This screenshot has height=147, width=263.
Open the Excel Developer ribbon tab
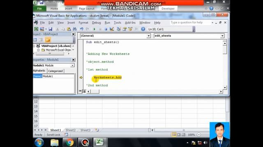(x=168, y=9)
